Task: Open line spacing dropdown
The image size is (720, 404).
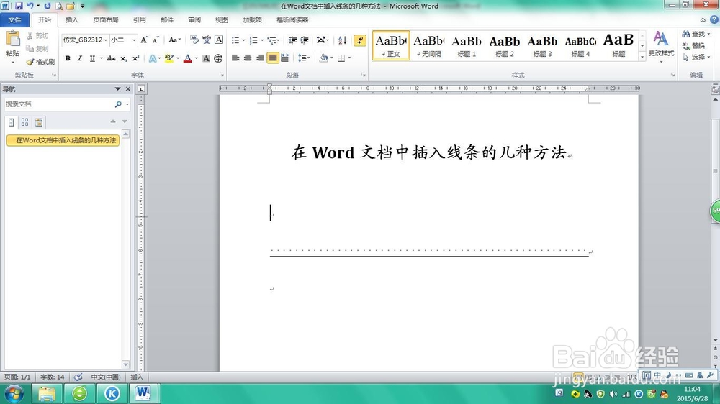Action: click(304, 58)
